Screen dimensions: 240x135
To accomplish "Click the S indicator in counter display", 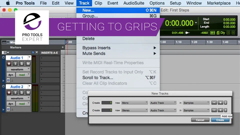I will [228, 32].
